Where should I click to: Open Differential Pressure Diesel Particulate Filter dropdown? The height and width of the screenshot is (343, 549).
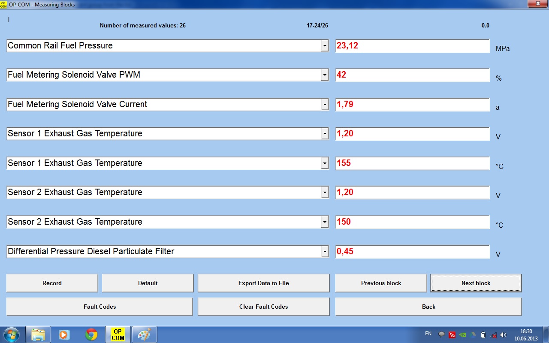[325, 252]
